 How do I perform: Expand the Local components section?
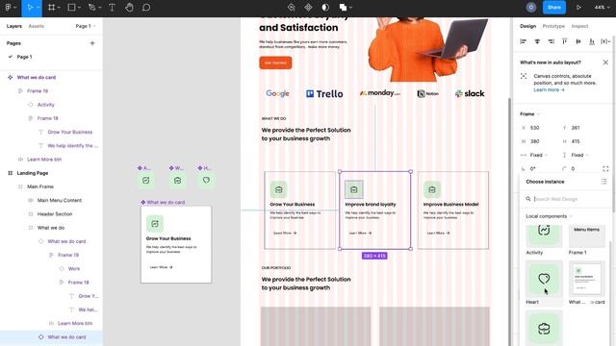coord(549,216)
